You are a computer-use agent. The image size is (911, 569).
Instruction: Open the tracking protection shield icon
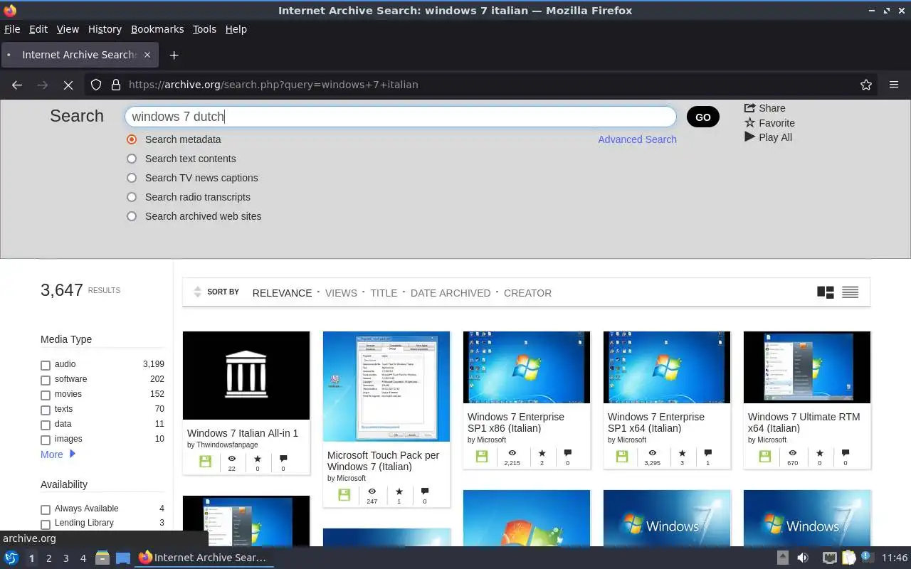click(x=96, y=85)
